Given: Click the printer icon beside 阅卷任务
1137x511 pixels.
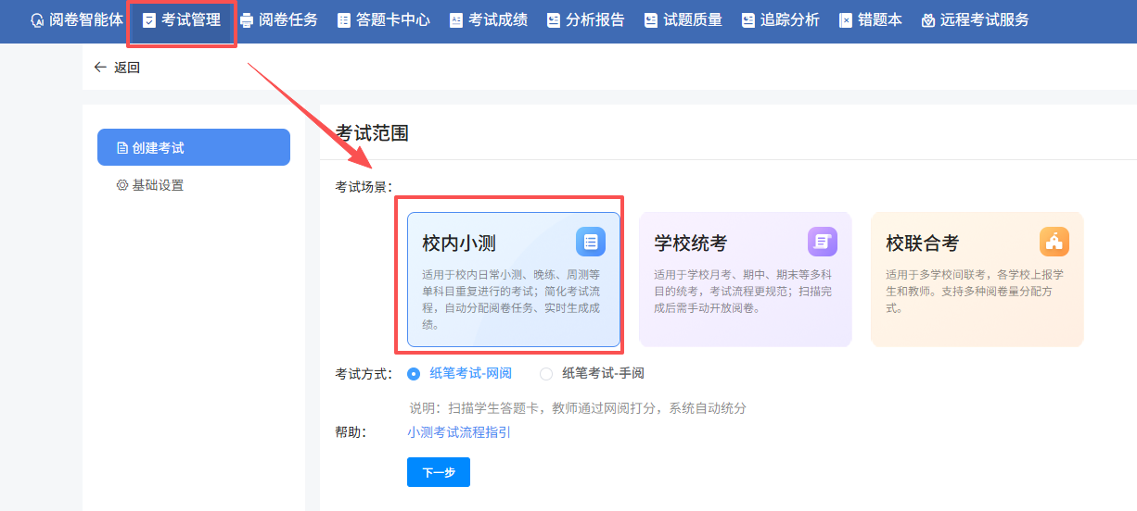Looking at the screenshot, I should (x=246, y=20).
